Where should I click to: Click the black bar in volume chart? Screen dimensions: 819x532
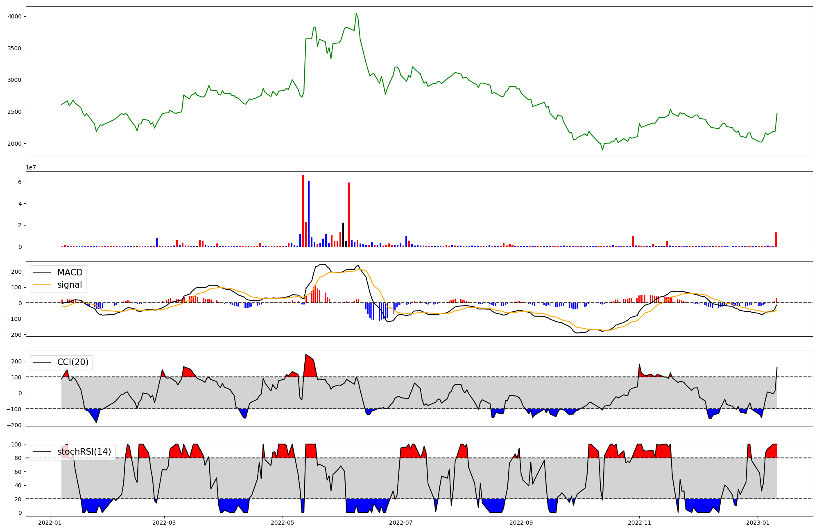click(343, 234)
